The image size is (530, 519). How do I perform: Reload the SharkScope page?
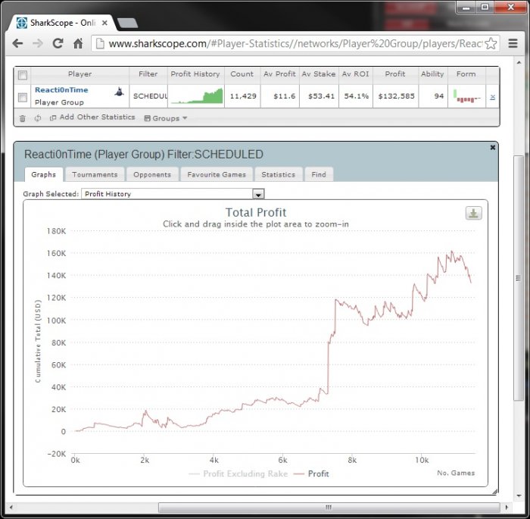[58, 43]
